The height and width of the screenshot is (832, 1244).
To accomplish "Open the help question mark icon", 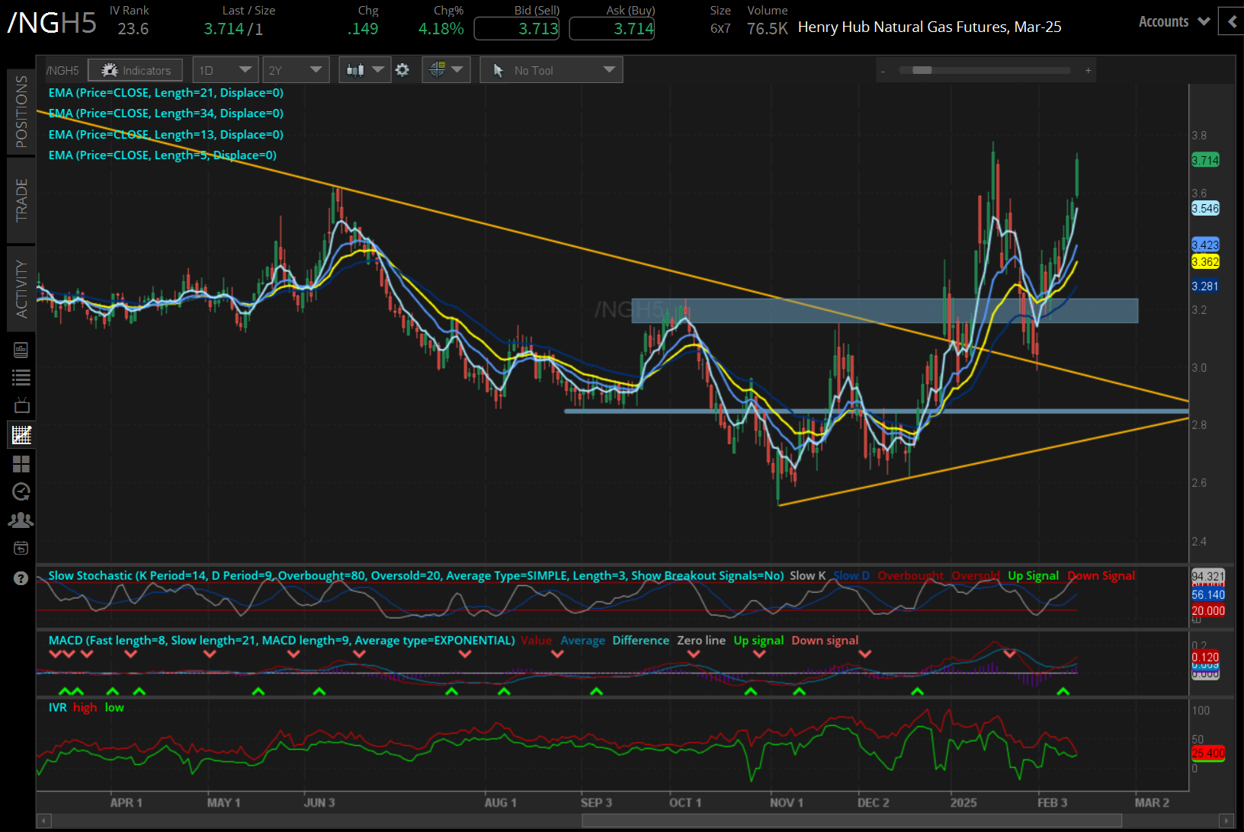I will pos(21,579).
